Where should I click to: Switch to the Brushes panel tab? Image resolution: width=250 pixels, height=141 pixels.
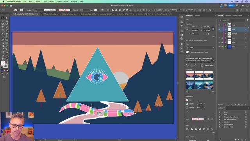(197, 16)
